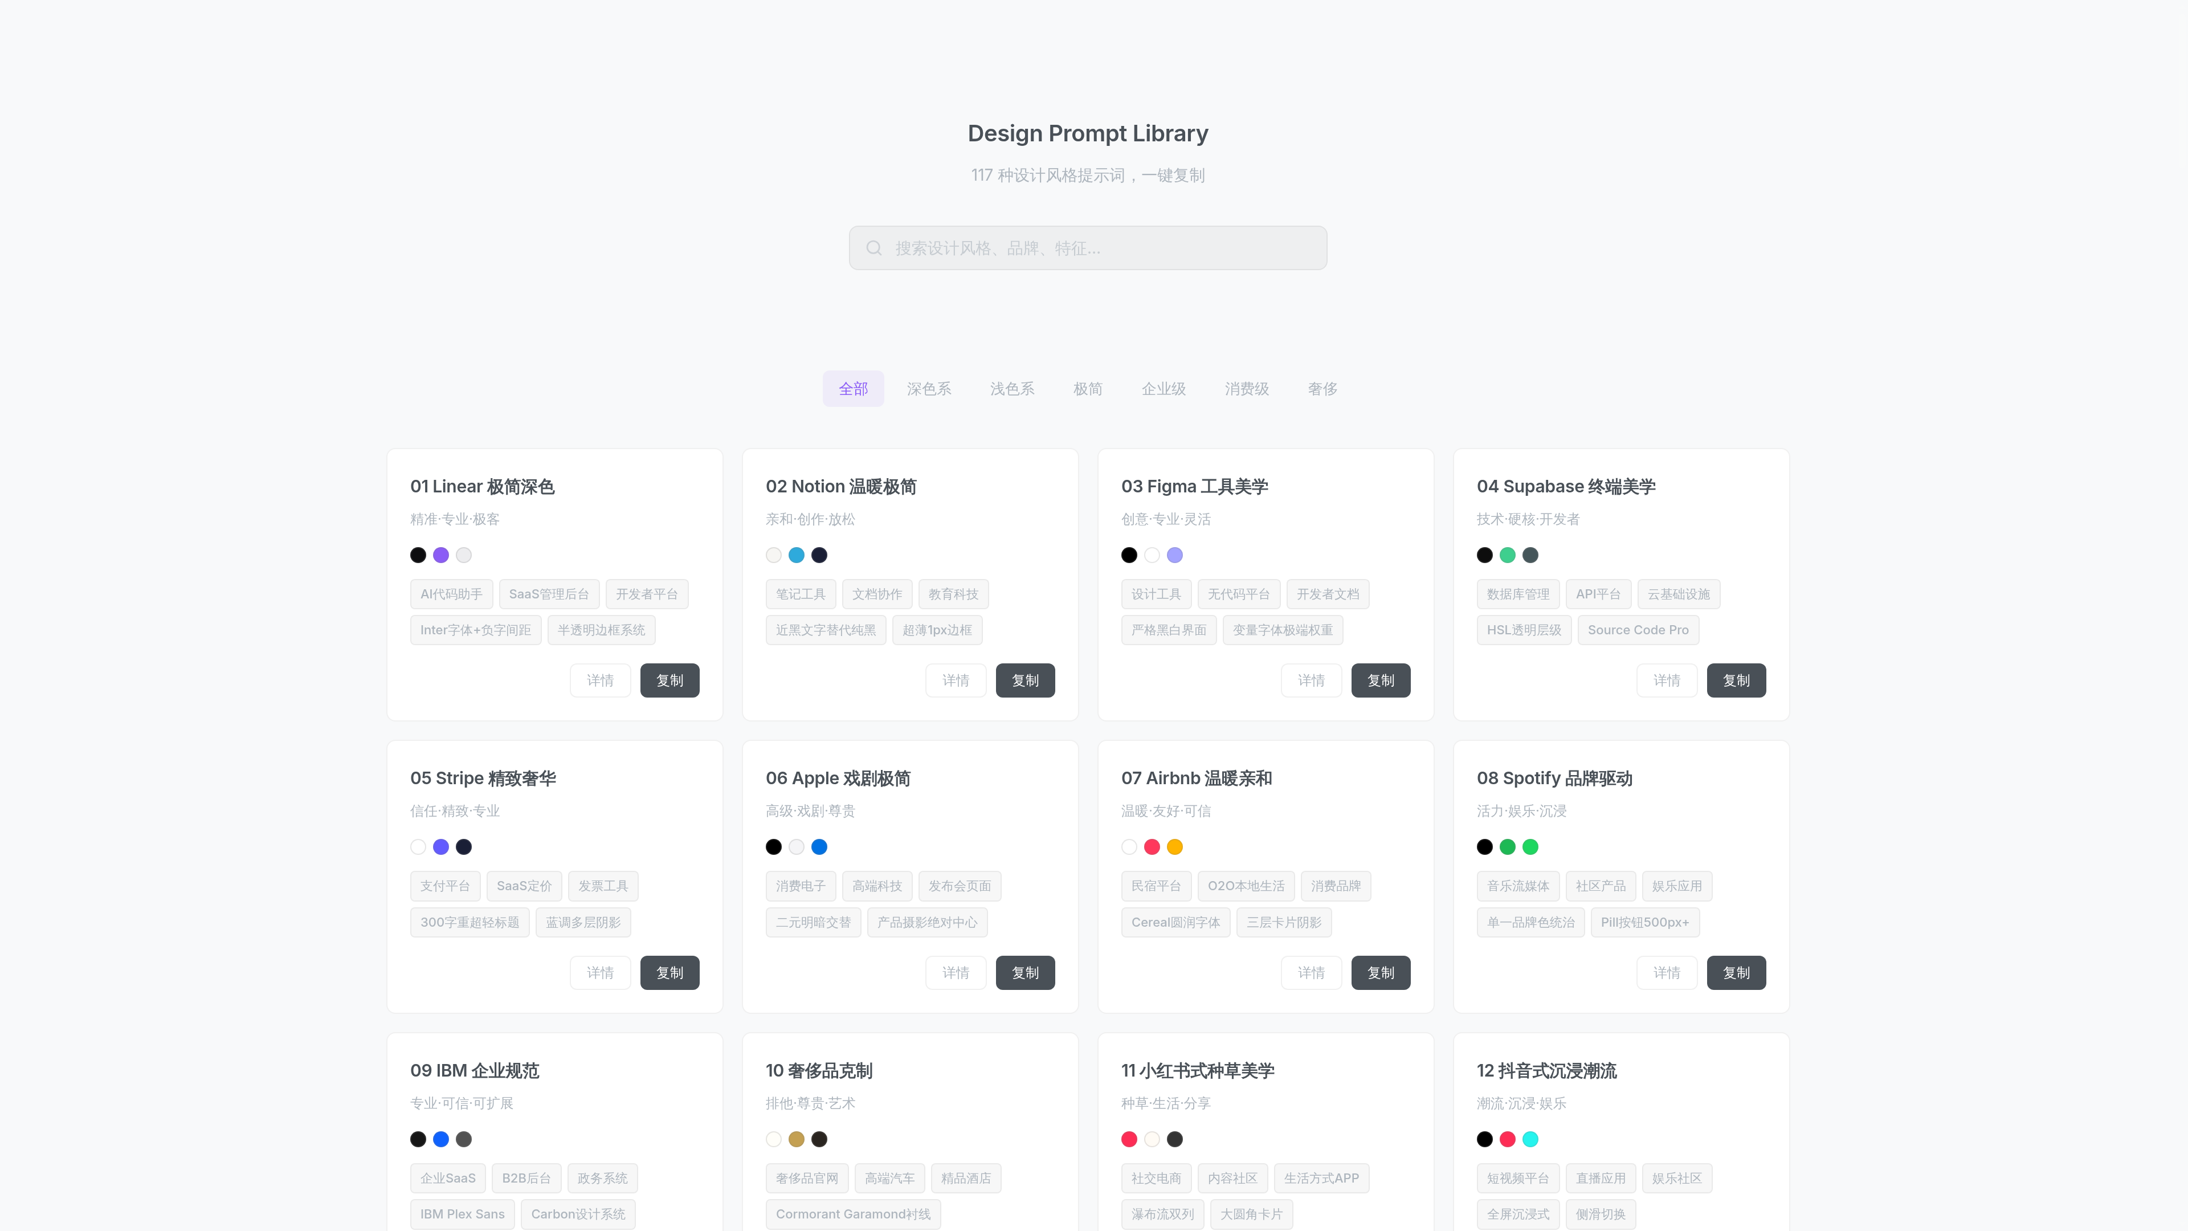Click the search magnifier icon
The image size is (2188, 1231).
[x=873, y=248]
